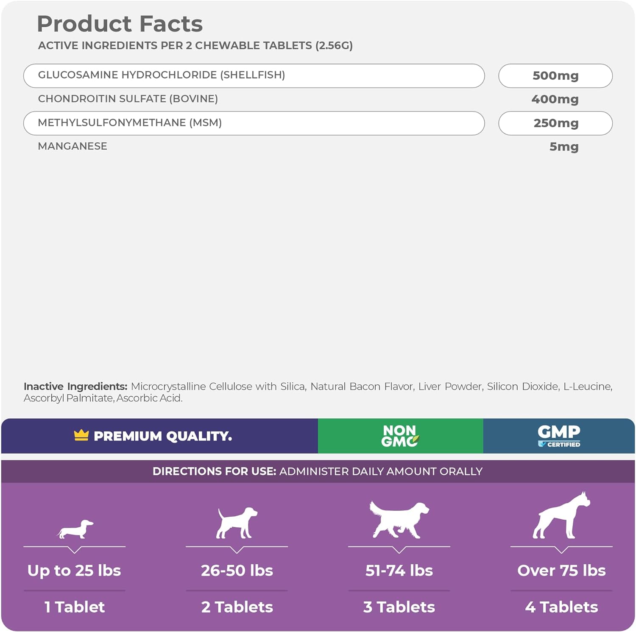Click the medium dog icon above 26-50 lbs
The width and height of the screenshot is (636, 632).
tap(237, 523)
